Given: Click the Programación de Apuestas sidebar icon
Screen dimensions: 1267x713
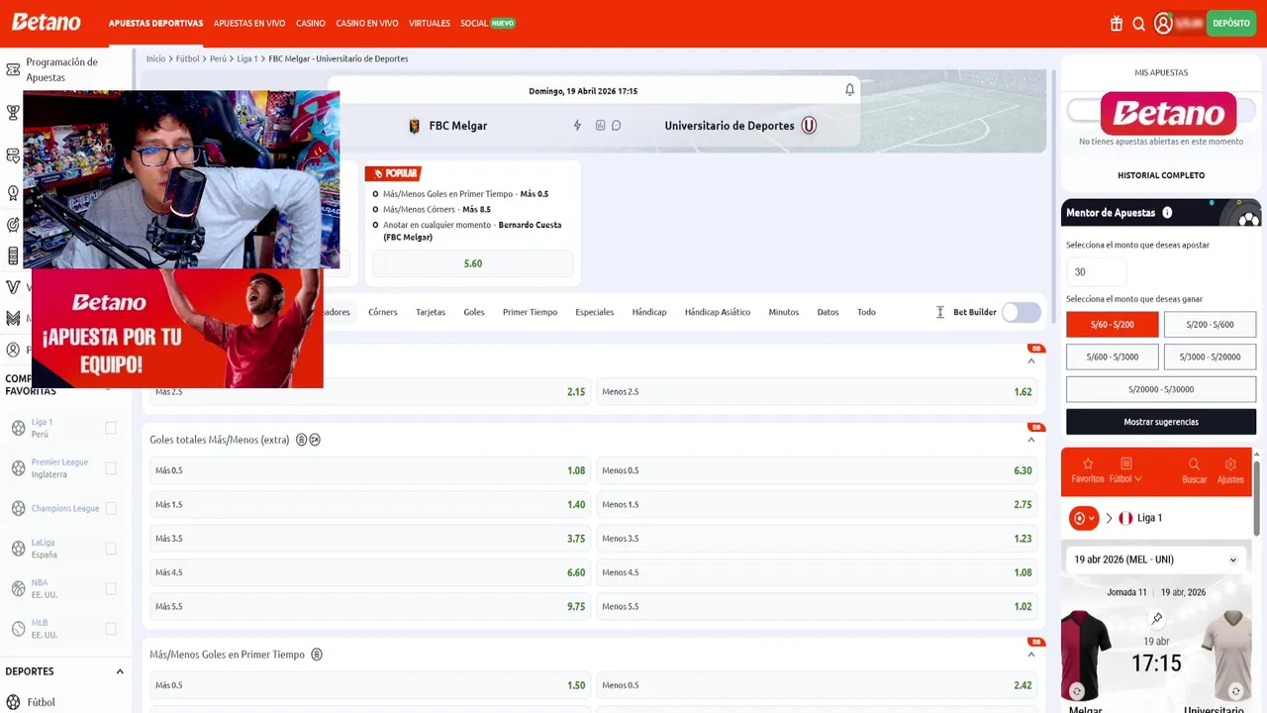Looking at the screenshot, I should (x=13, y=69).
